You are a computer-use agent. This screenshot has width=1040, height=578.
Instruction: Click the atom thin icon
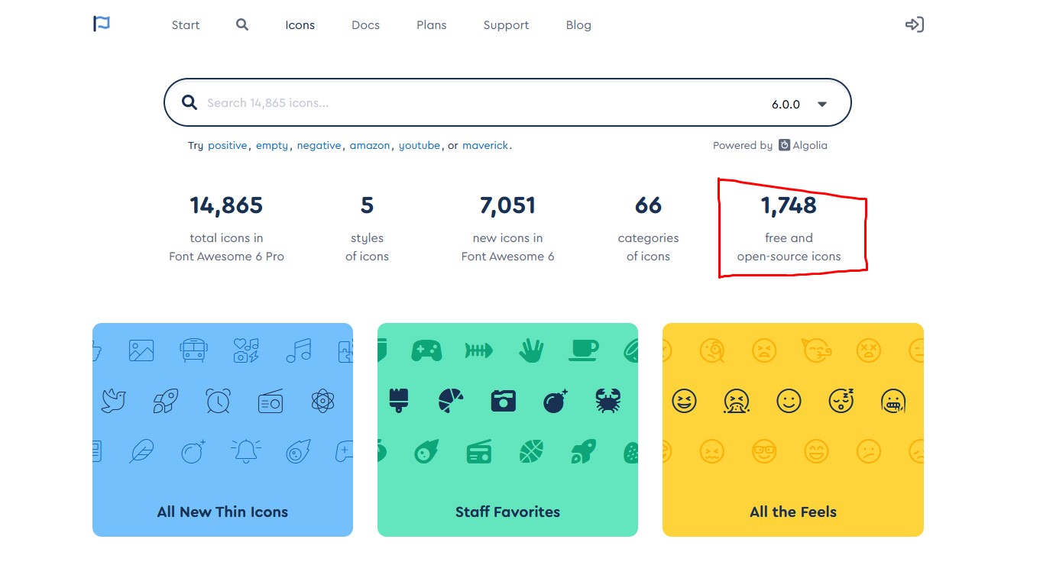[322, 400]
